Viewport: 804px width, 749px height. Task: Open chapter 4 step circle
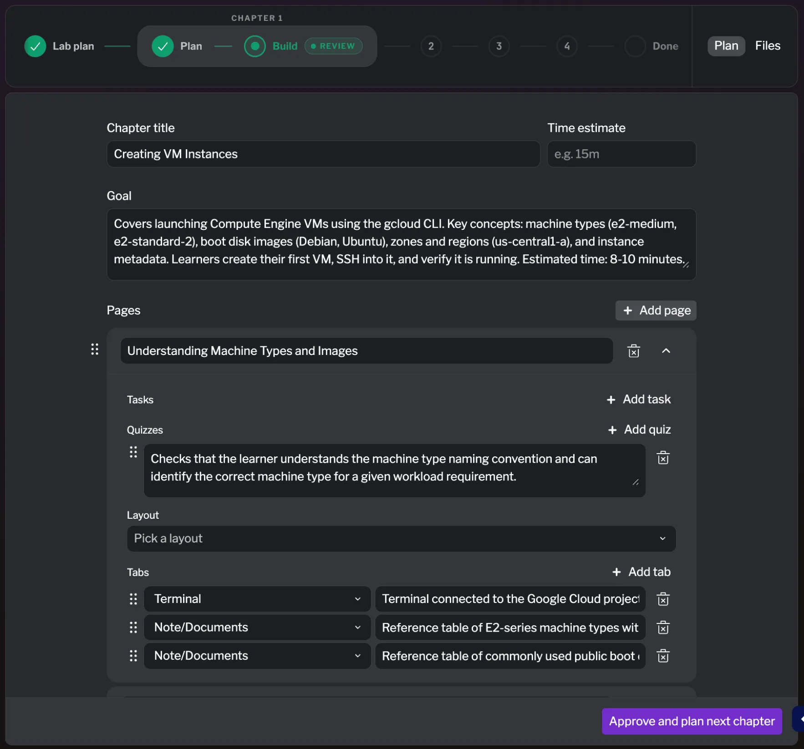(x=567, y=46)
